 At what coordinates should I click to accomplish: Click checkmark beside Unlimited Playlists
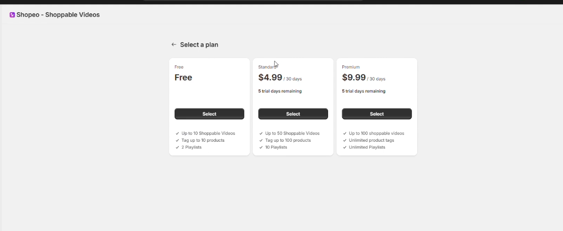click(345, 147)
